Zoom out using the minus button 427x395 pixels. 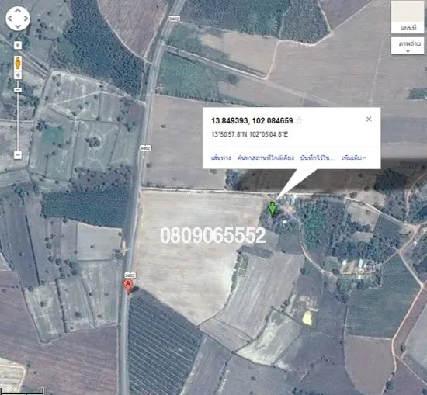tap(18, 155)
